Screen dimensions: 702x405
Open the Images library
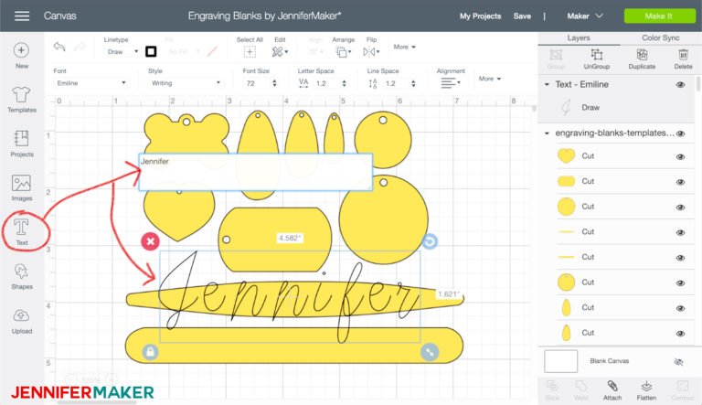[22, 187]
